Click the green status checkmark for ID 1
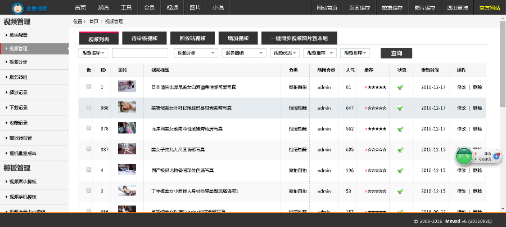 [400, 87]
